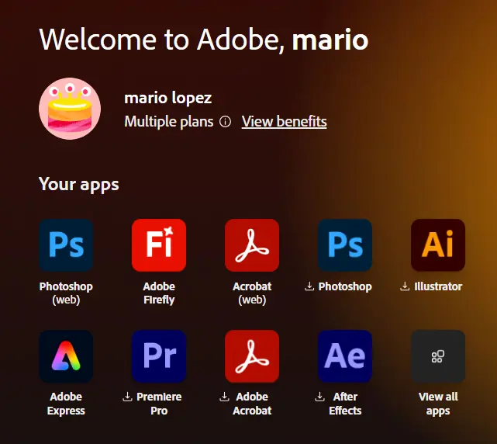Screen dimensions: 497x444
Task: Click the 'Photoshop (web)' label
Action: tap(66, 293)
